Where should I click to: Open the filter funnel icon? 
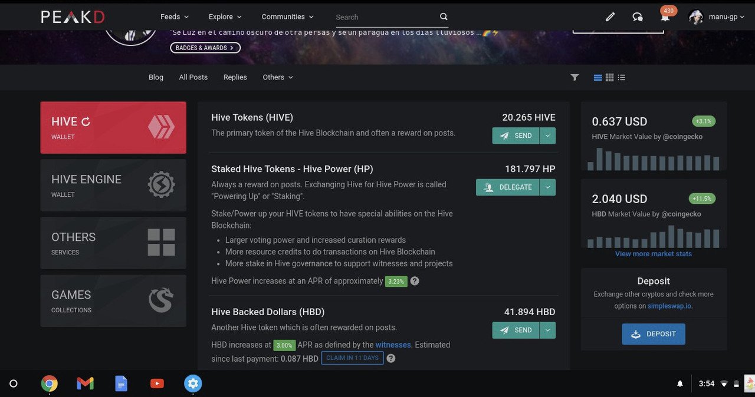pyautogui.click(x=575, y=77)
